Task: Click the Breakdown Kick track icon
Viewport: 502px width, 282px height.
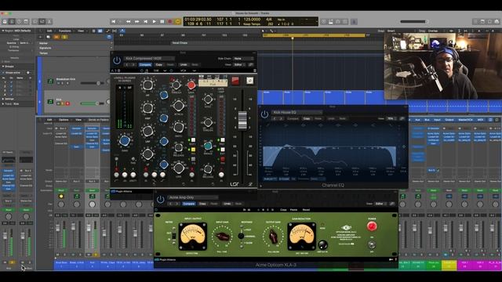Action: click(x=50, y=81)
